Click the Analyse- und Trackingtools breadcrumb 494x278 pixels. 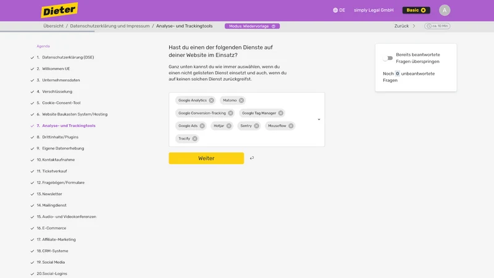tap(184, 26)
